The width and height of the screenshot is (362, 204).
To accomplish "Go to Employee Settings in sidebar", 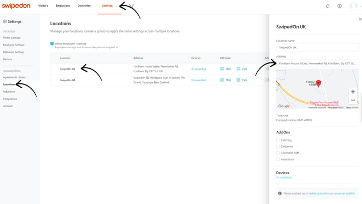I will [x=14, y=45].
